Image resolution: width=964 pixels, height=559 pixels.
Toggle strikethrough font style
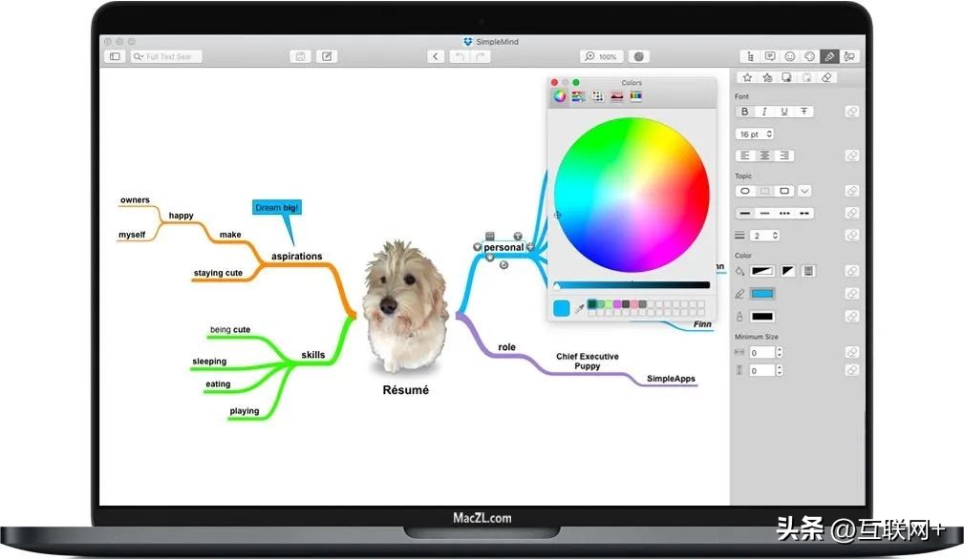(803, 112)
